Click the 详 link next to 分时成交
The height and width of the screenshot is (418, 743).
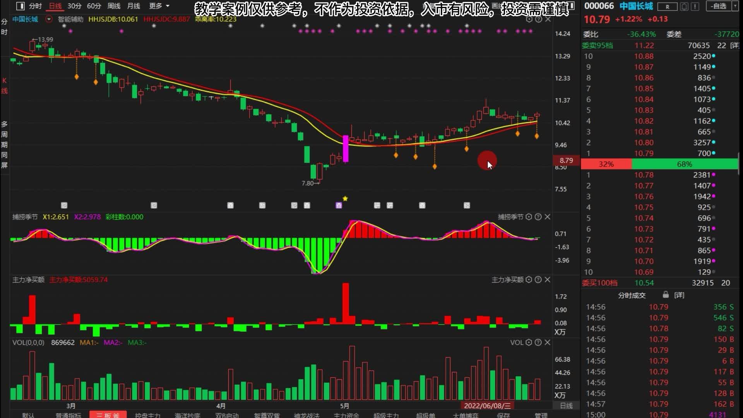click(x=679, y=295)
